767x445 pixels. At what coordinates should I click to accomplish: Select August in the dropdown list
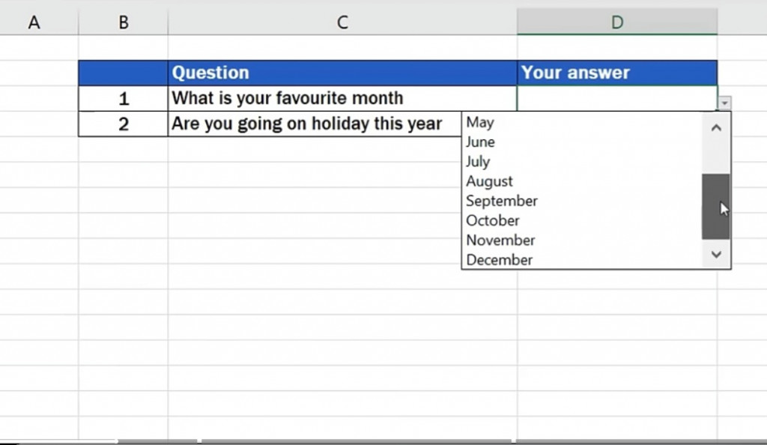pyautogui.click(x=581, y=181)
